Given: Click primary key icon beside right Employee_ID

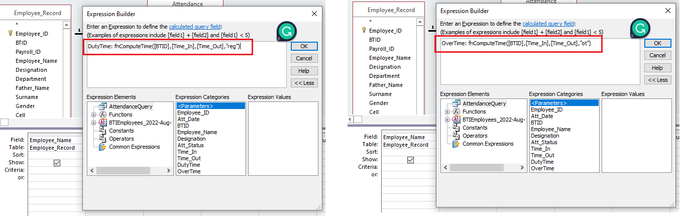Looking at the screenshot, I should [364, 31].
